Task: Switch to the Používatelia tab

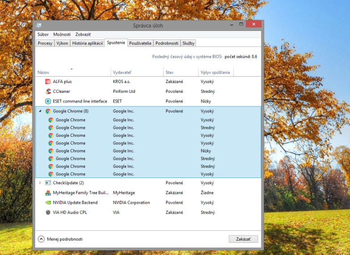Action: [x=140, y=43]
